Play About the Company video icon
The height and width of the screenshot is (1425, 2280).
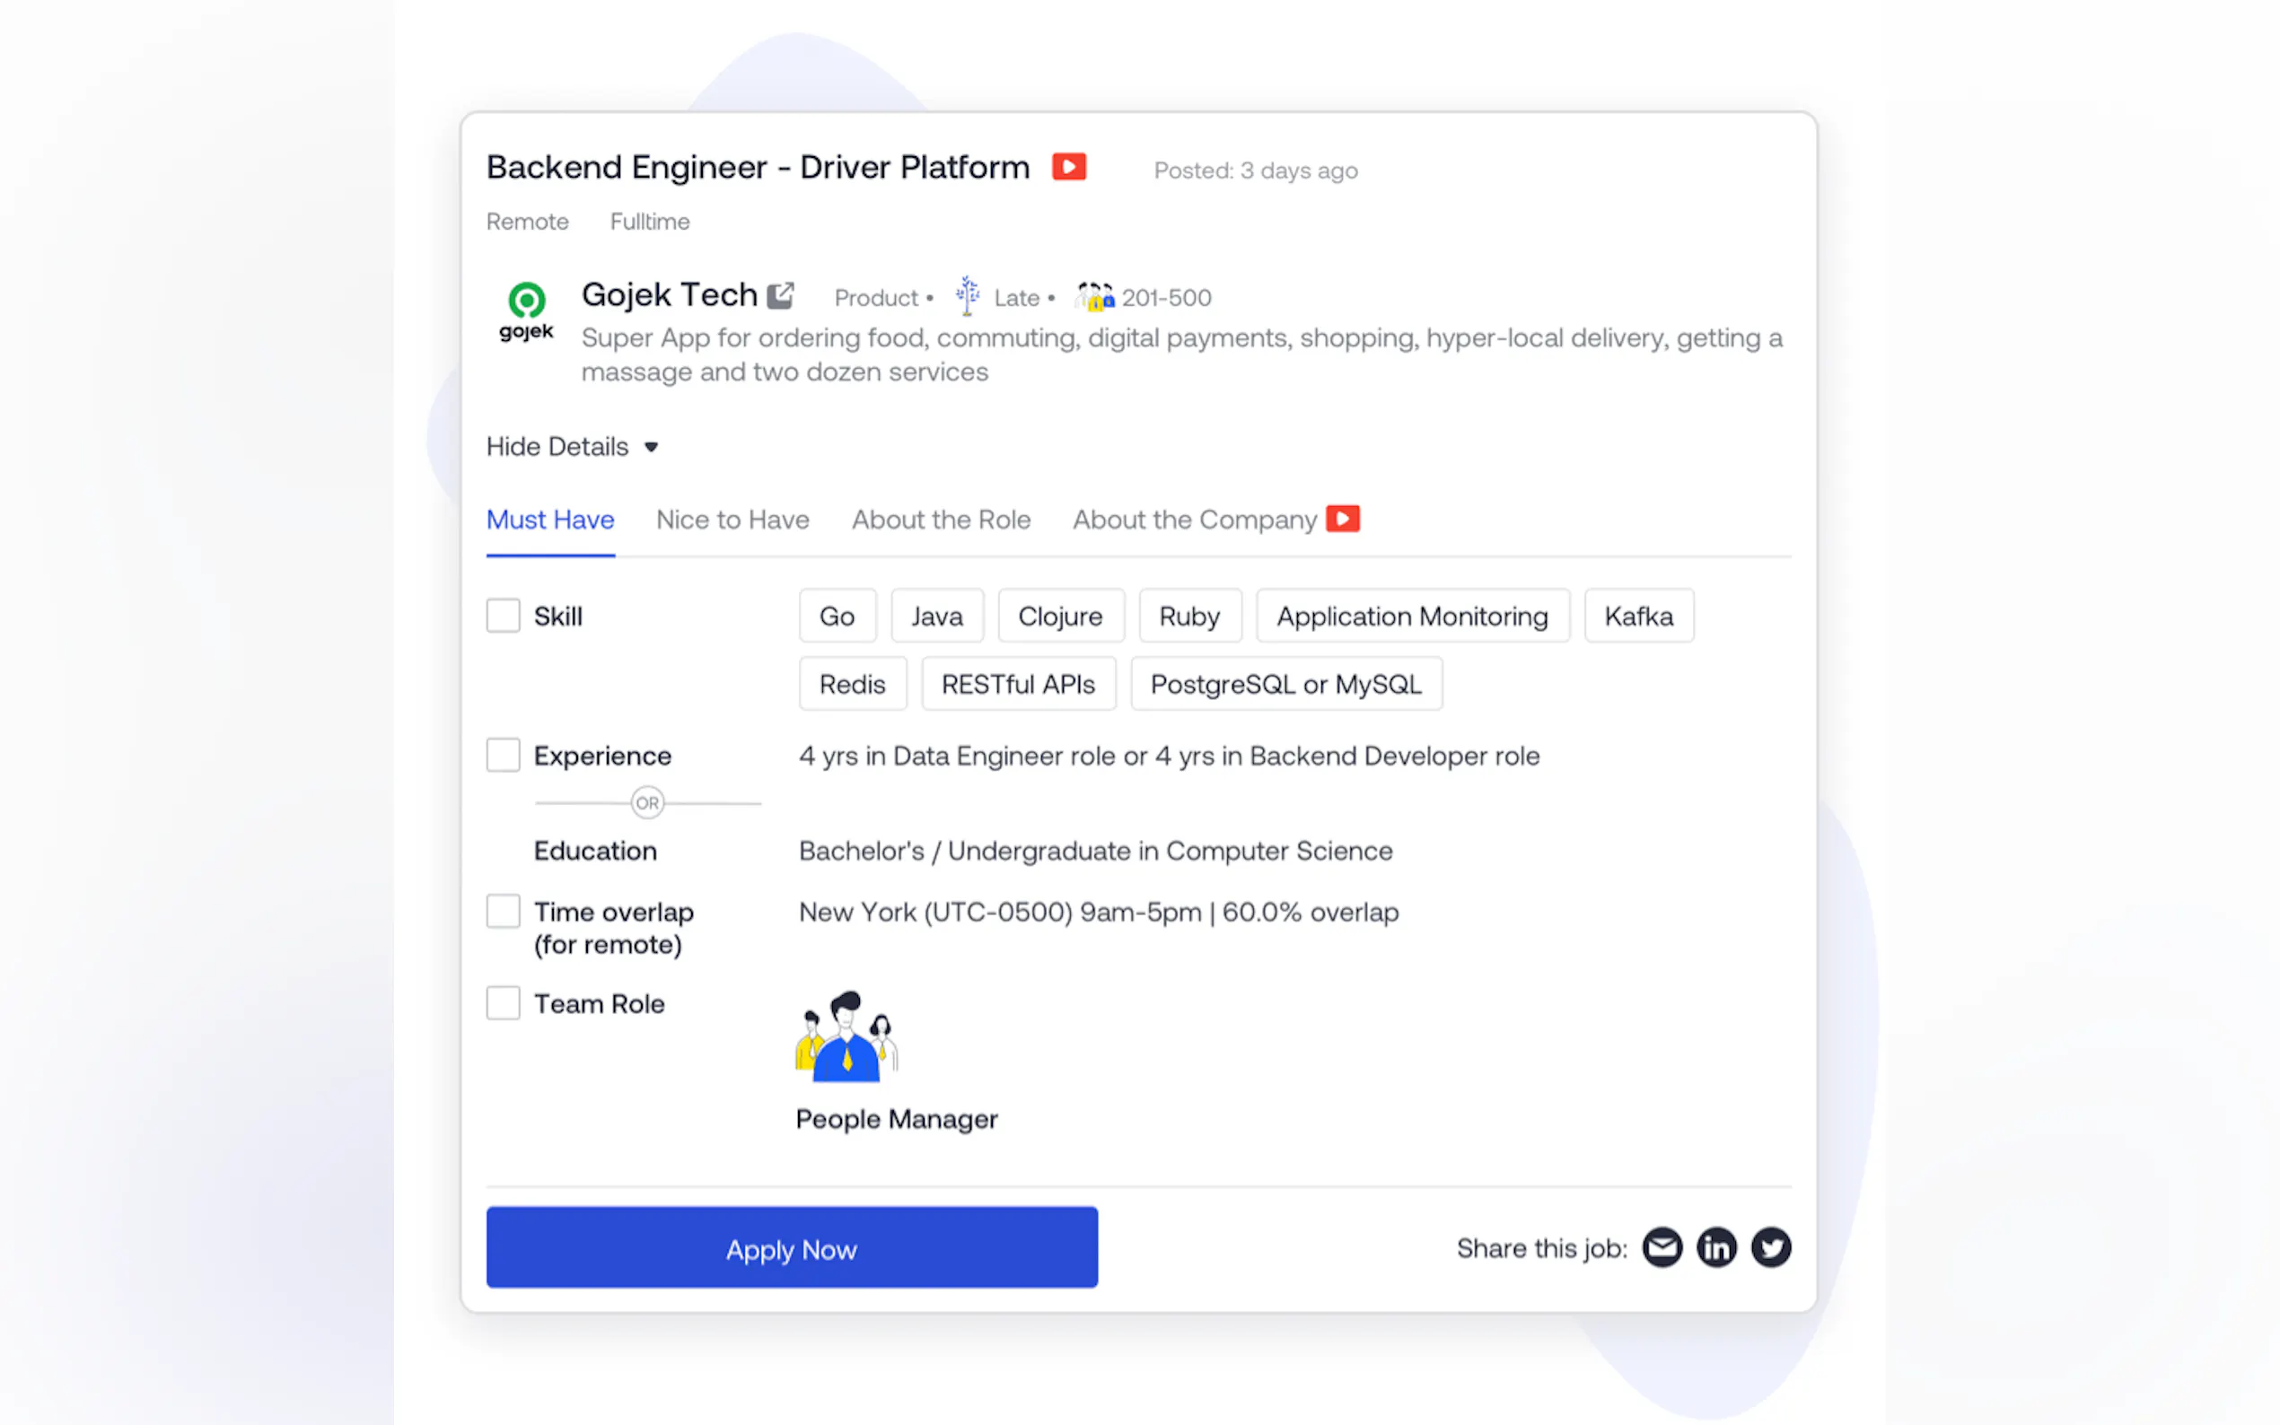(1342, 520)
